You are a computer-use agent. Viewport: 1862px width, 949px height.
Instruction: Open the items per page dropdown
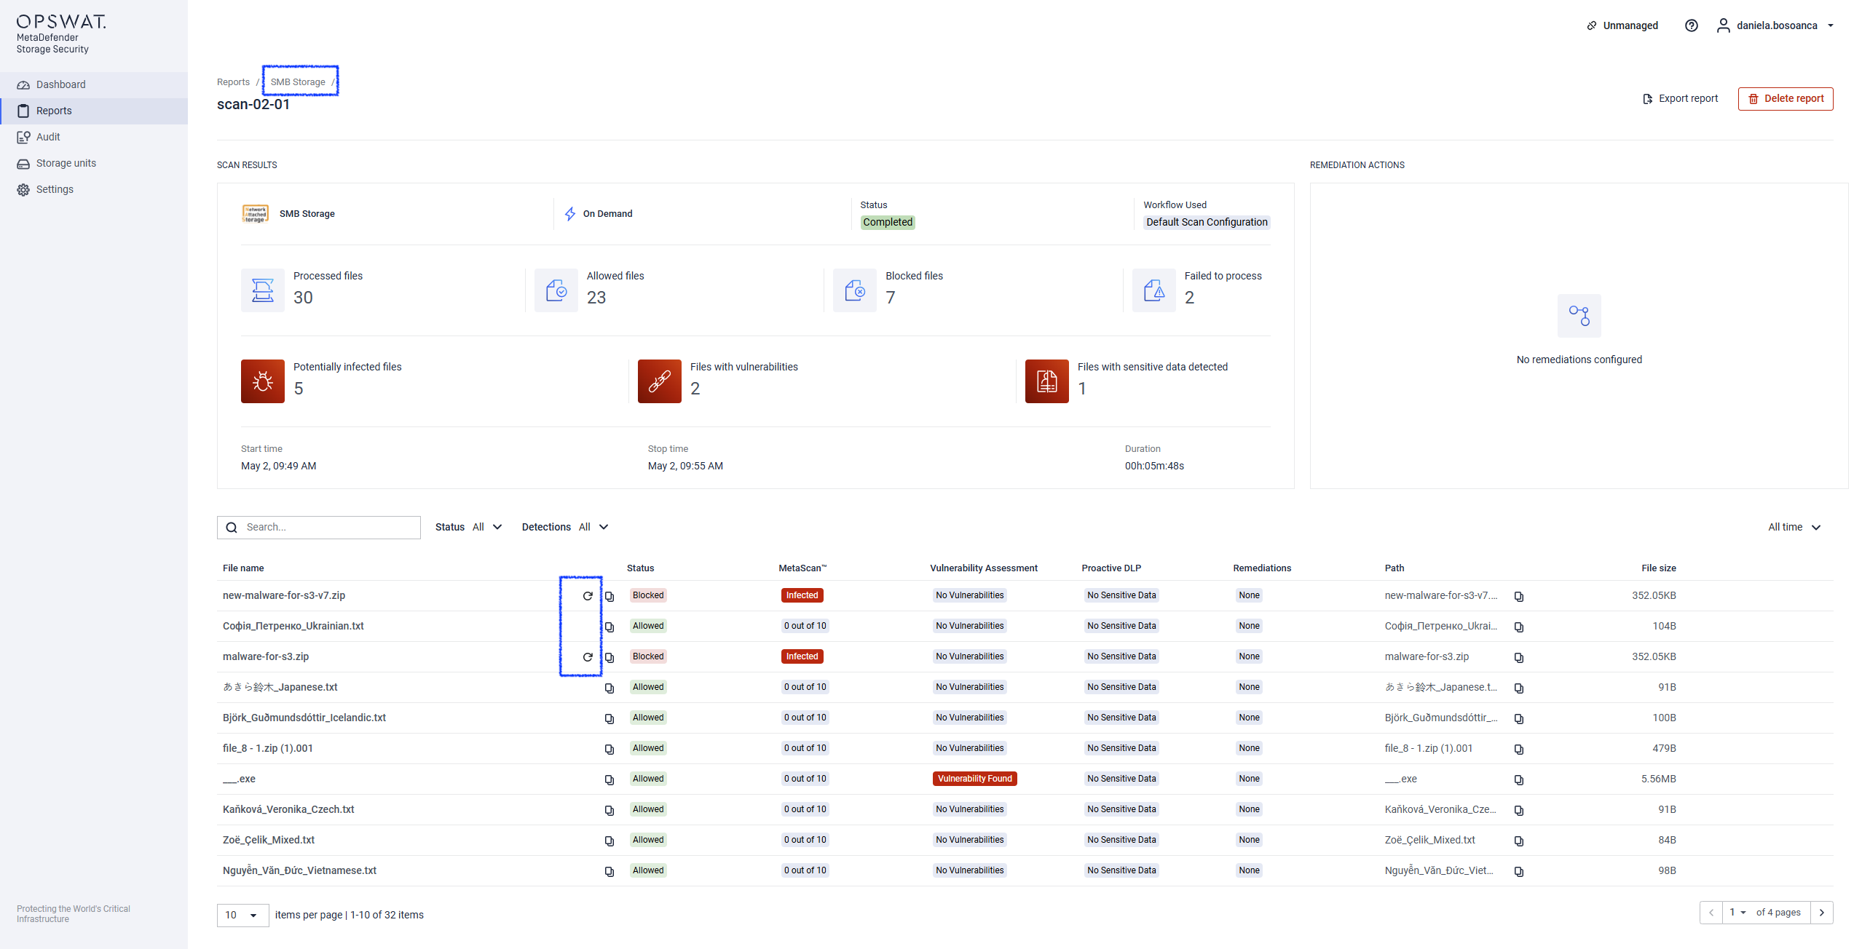click(x=242, y=915)
